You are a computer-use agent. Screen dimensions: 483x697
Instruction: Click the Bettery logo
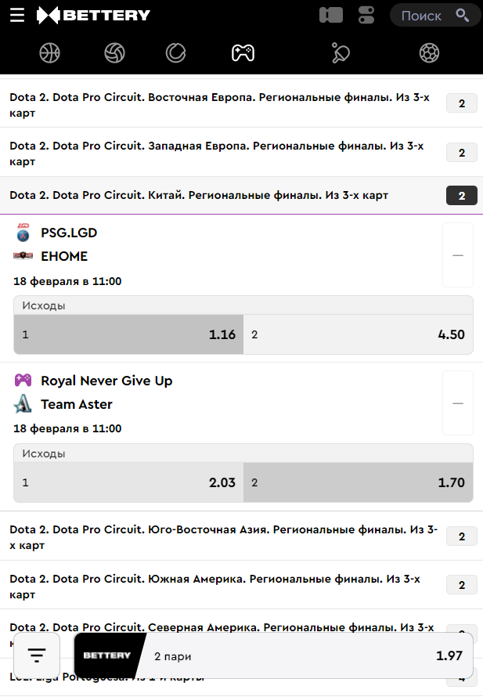click(x=93, y=15)
